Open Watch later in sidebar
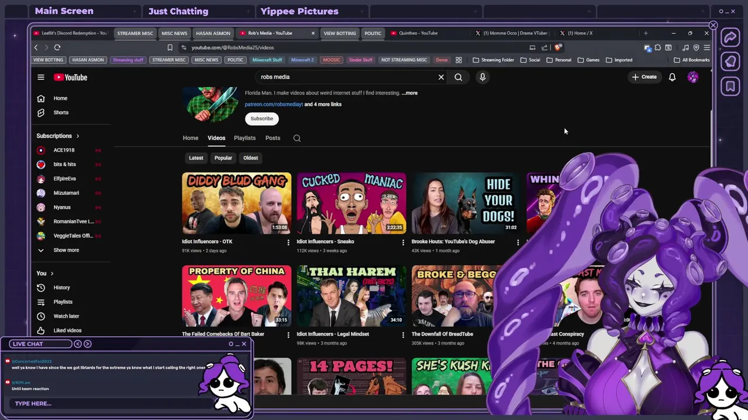This screenshot has height=420, width=748. click(x=66, y=316)
